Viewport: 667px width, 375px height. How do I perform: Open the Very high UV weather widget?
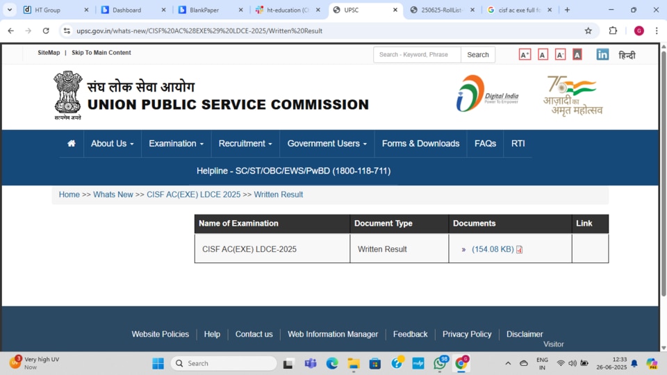pyautogui.click(x=35, y=363)
